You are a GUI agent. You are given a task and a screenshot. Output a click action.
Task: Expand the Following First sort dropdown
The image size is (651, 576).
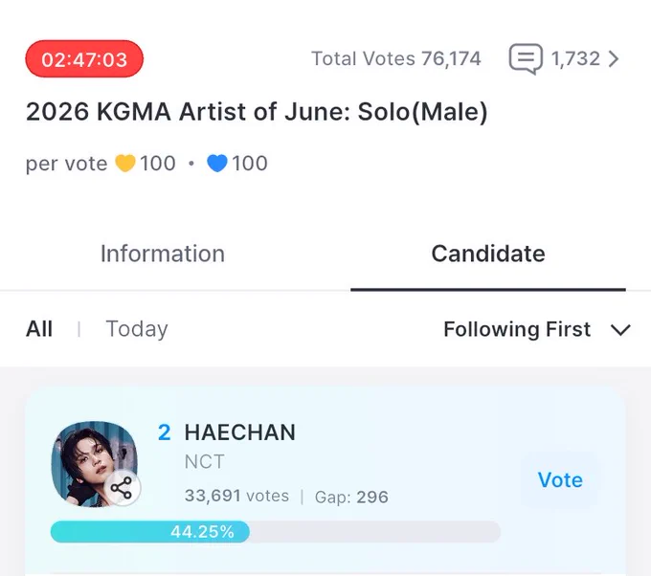click(537, 329)
